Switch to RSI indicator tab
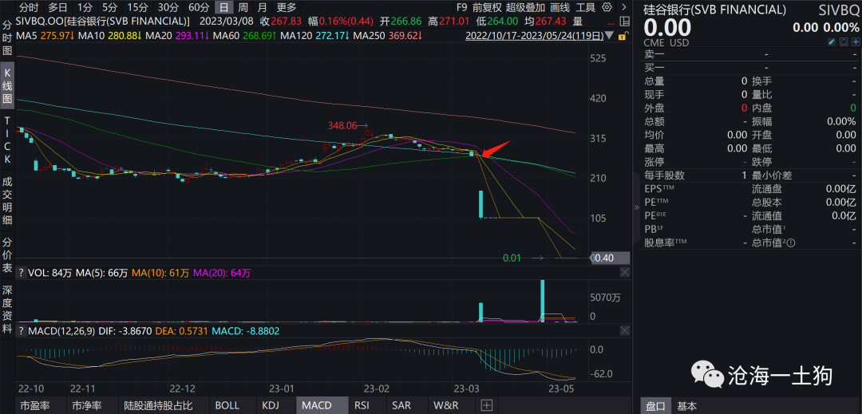This screenshot has height=414, width=862. point(362,405)
